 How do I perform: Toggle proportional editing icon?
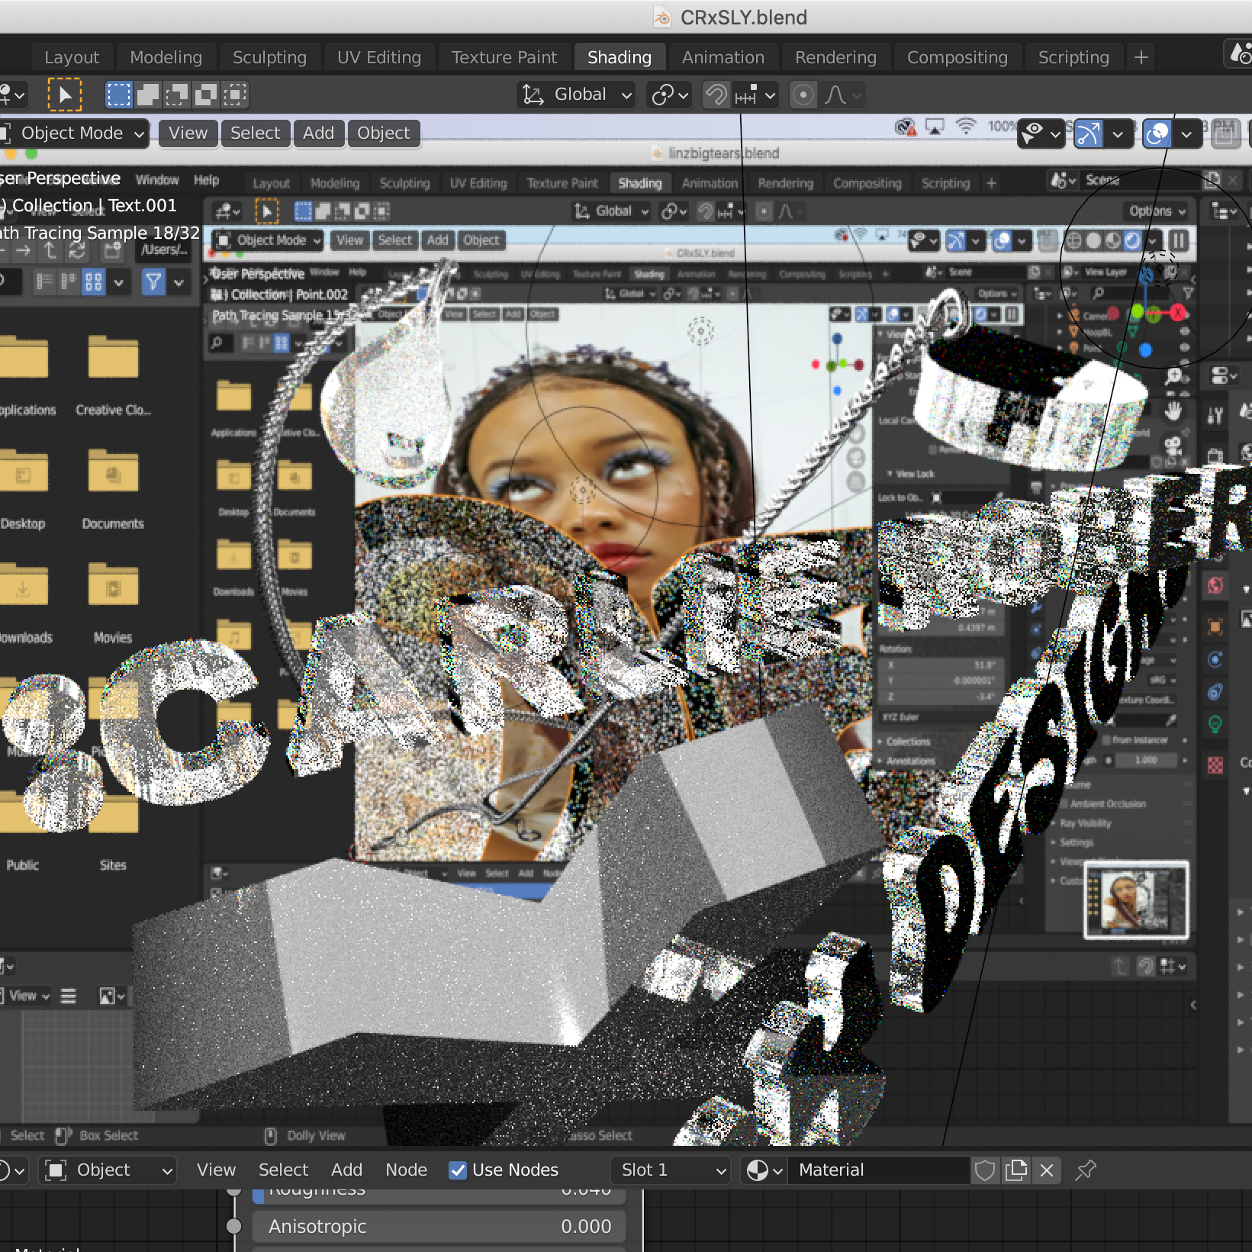point(803,95)
